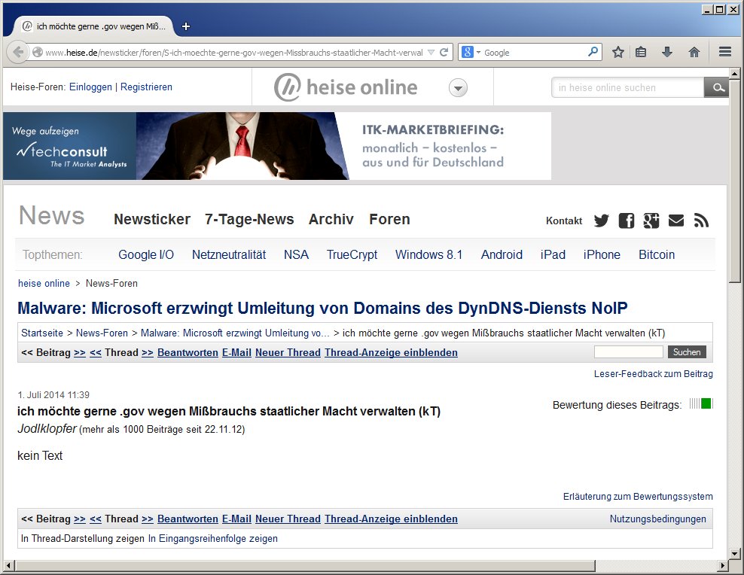Click the 'in heise online suchen' field

628,88
